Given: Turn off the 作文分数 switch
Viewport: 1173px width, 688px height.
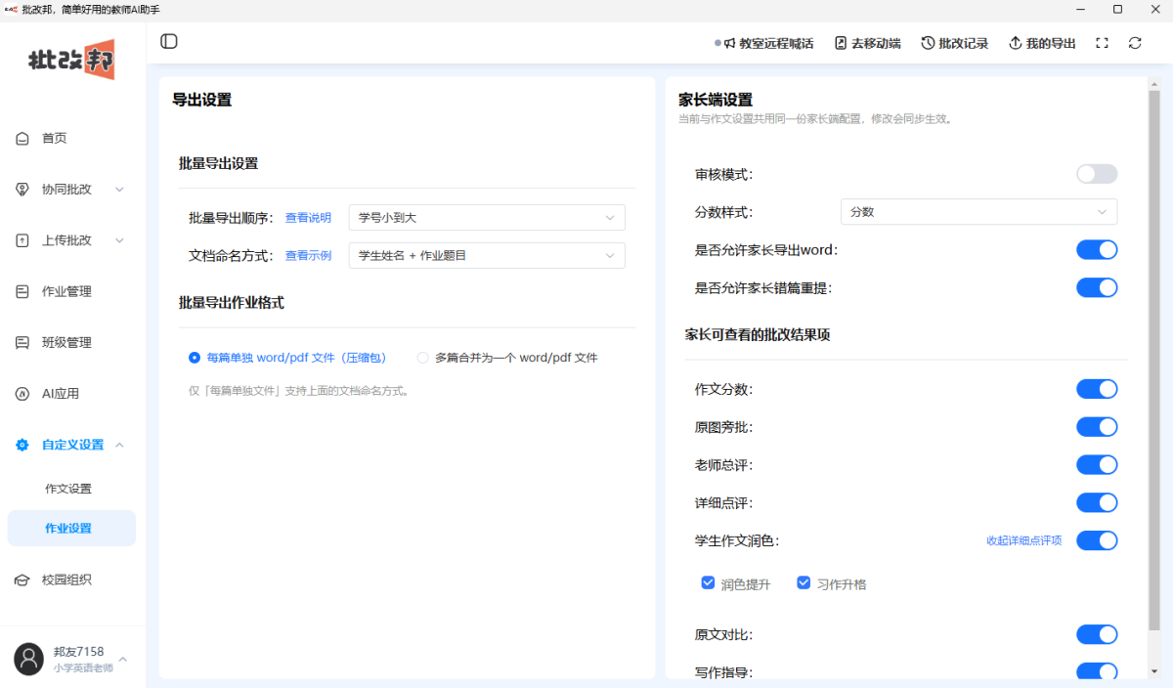Looking at the screenshot, I should 1097,389.
